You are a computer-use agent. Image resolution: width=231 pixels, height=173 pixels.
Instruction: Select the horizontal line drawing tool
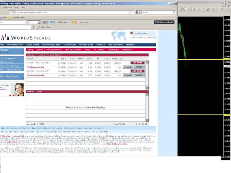coord(199,10)
